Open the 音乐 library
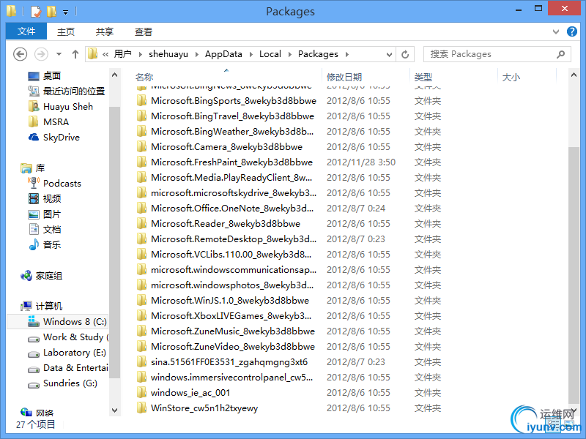Viewport: 586px width, 439px height. (x=51, y=245)
